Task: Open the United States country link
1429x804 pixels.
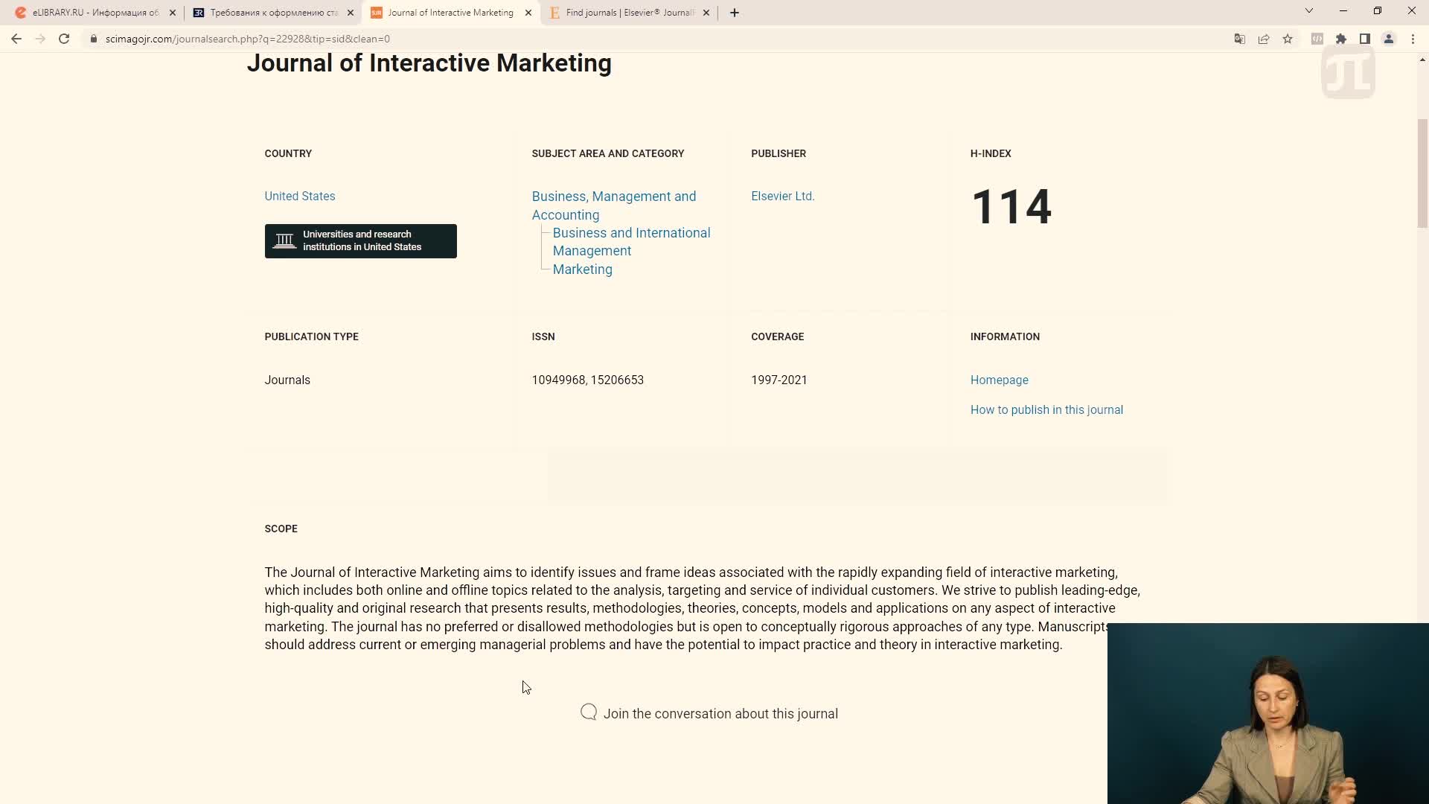Action: 300,197
